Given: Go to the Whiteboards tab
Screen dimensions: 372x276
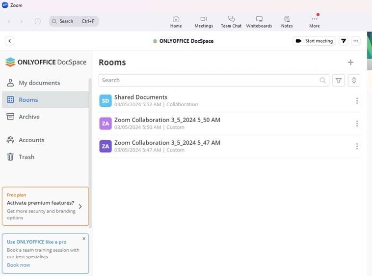Looking at the screenshot, I should pyautogui.click(x=259, y=22).
